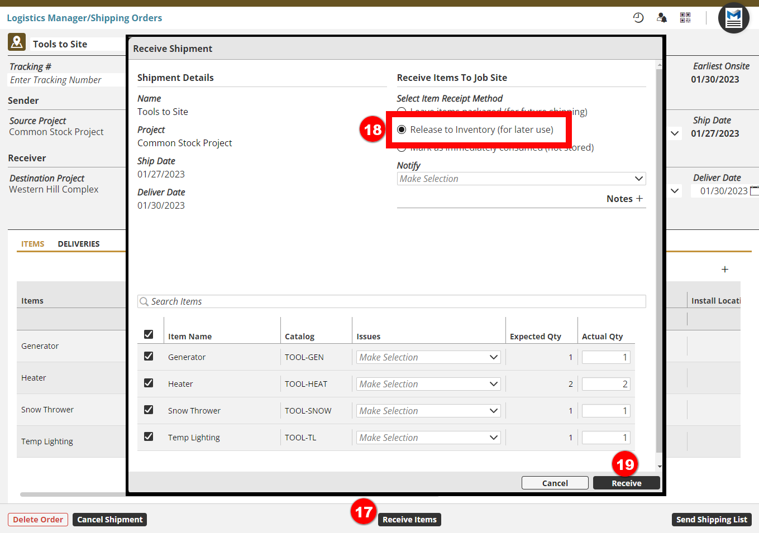Uncheck the Snow Thrower item checkbox

click(149, 410)
